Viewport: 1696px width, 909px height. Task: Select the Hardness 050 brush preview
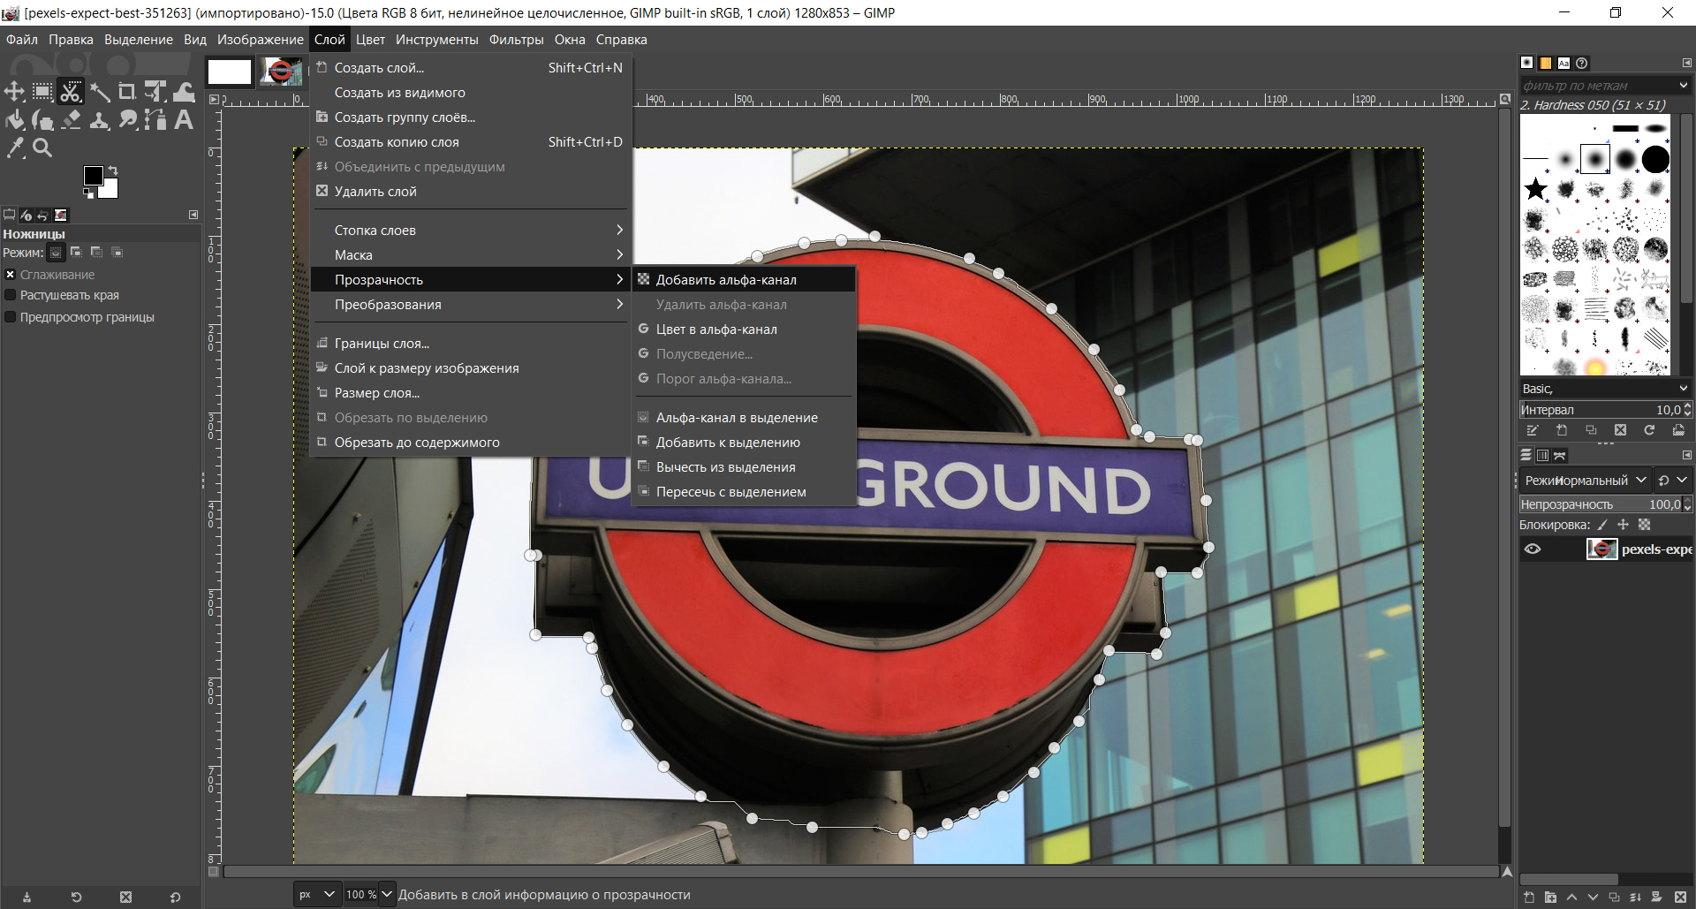[x=1595, y=159]
